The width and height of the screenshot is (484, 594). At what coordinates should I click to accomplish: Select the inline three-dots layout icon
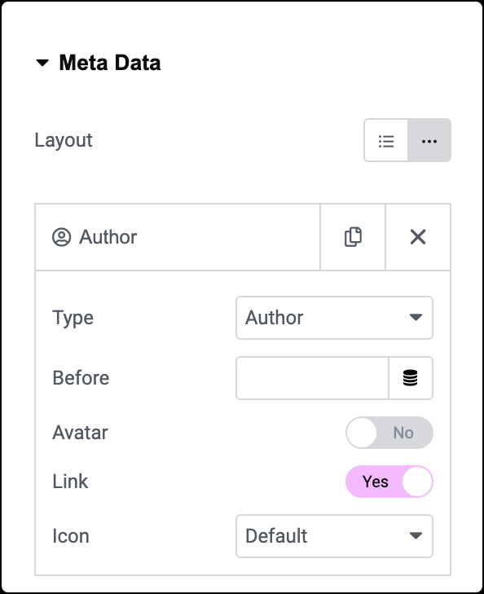pos(429,140)
